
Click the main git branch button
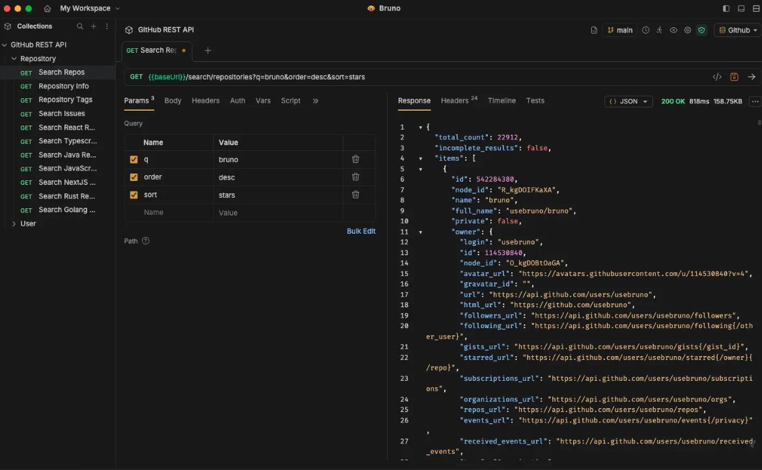tap(620, 30)
